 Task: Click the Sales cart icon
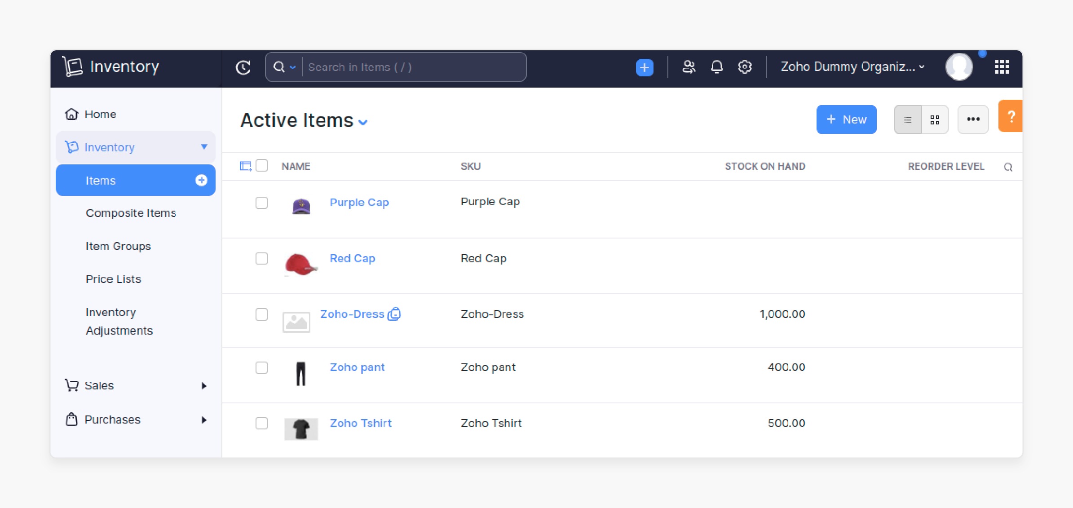coord(71,385)
